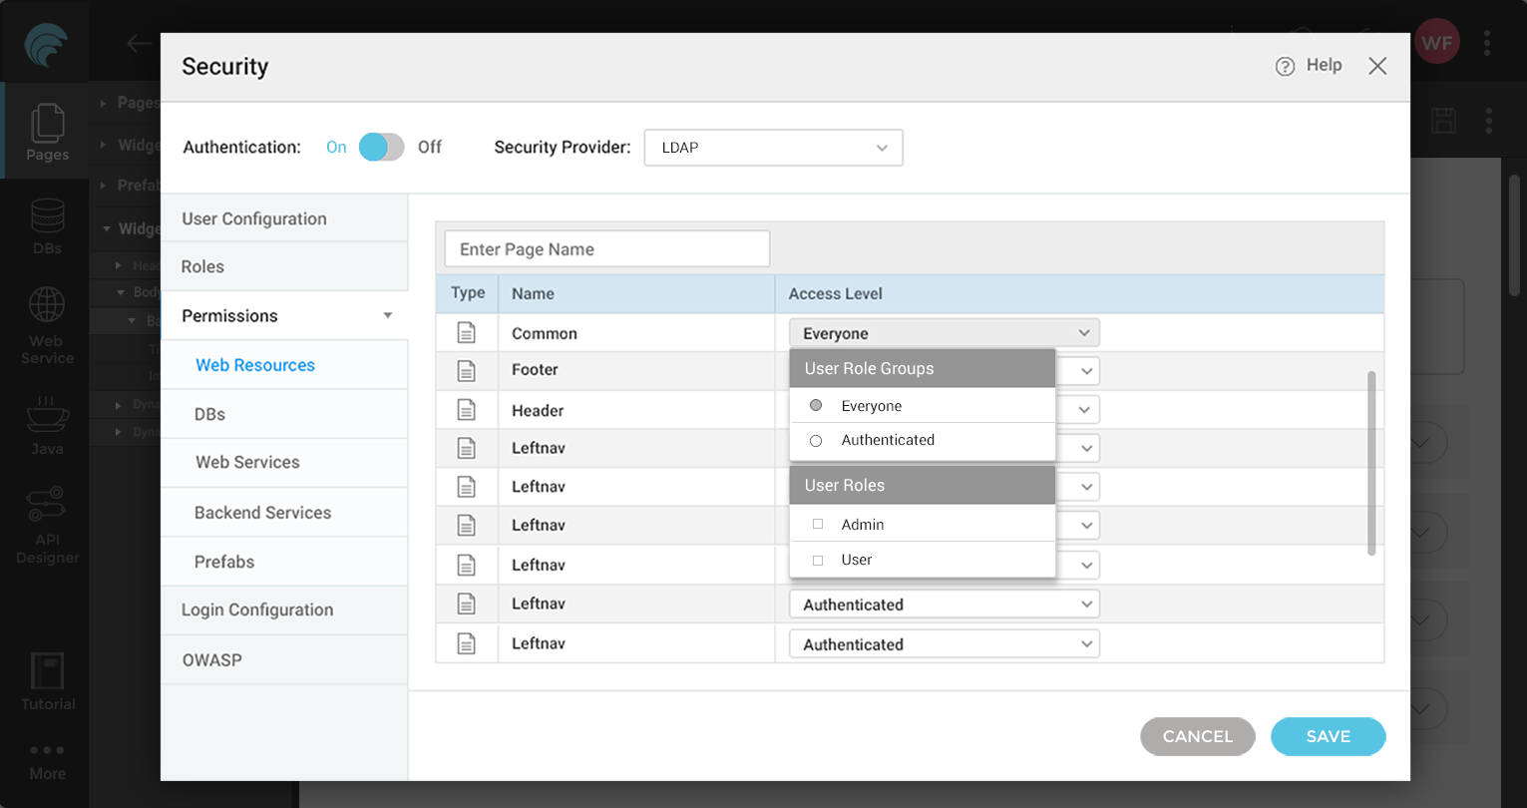Viewport: 1527px width, 808px height.
Task: Click the WF user avatar
Action: (x=1436, y=43)
